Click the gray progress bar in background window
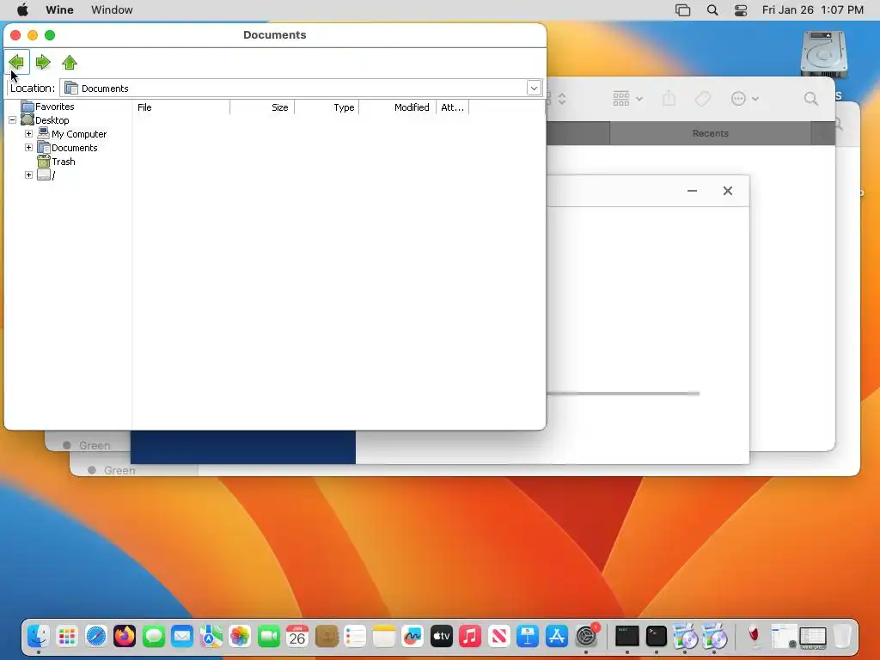The height and width of the screenshot is (660, 880). [623, 394]
